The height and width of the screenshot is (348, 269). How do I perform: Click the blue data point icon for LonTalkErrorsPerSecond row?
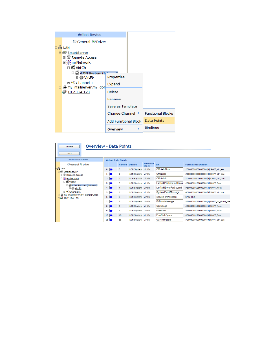(111, 188)
